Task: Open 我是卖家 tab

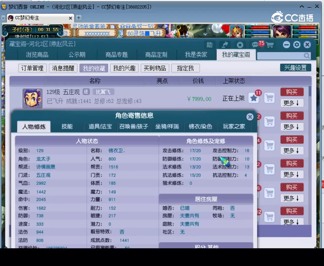Action: (196, 55)
